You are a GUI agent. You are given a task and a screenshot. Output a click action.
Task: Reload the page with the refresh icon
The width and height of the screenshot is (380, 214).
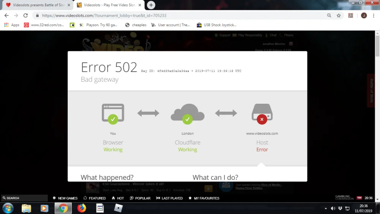pyautogui.click(x=25, y=16)
